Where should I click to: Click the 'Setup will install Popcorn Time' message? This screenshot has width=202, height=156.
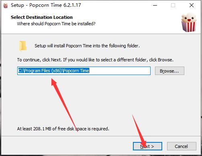(87, 46)
